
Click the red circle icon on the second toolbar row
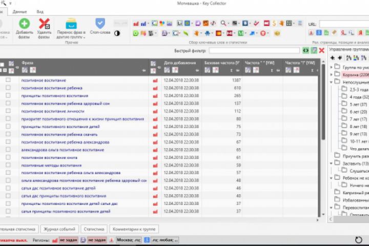coord(263,33)
